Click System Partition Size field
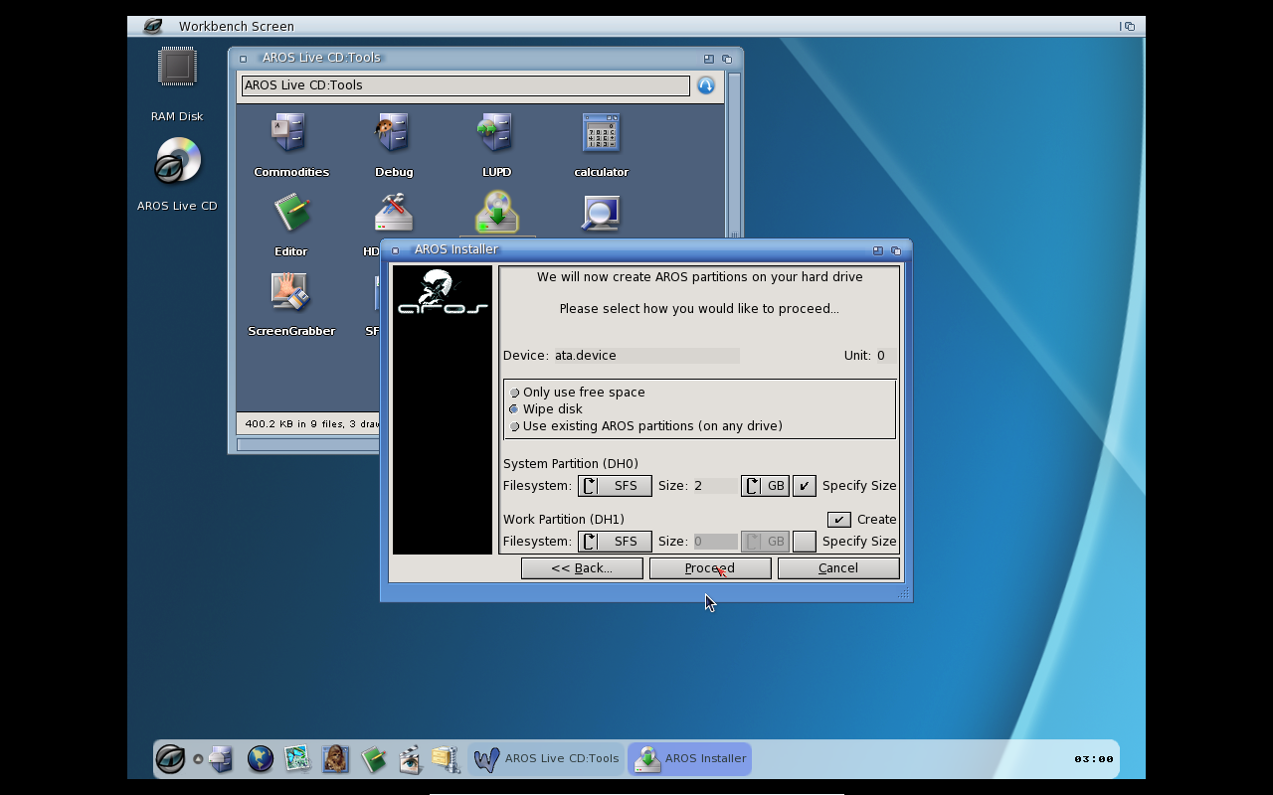 [714, 486]
